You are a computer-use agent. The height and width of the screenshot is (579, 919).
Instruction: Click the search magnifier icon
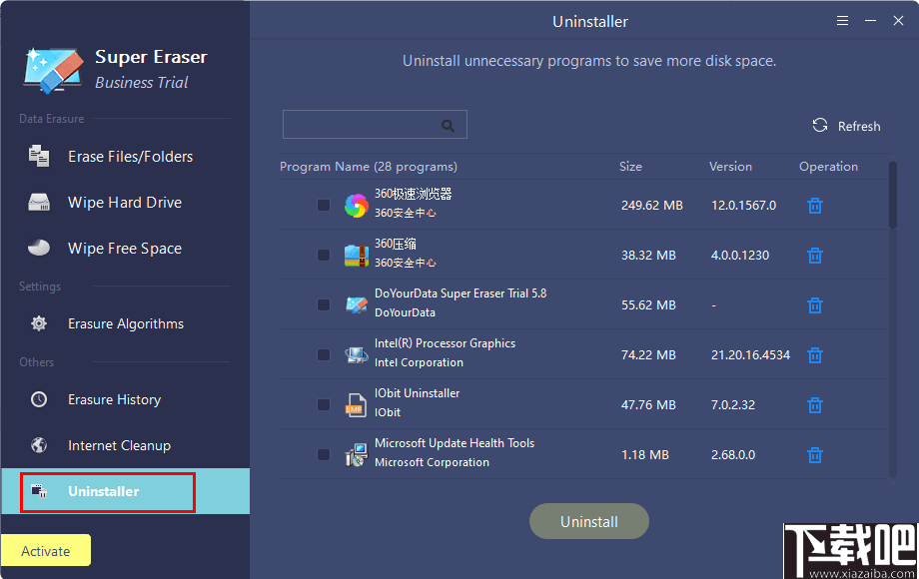pos(448,125)
